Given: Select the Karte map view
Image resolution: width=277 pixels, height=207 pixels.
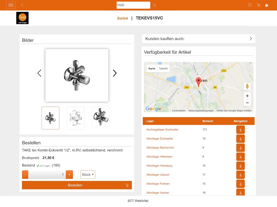Looking at the screenshot, I should click(x=152, y=69).
